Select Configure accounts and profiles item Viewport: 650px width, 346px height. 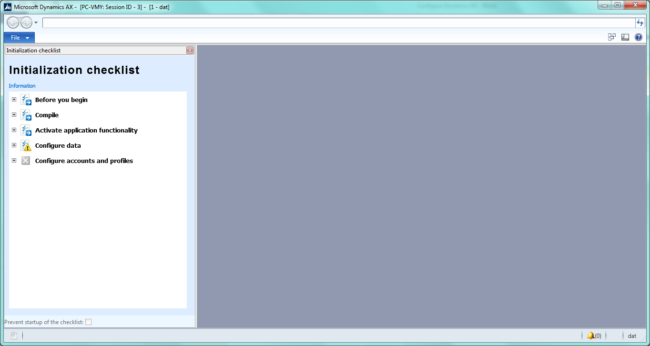point(84,161)
